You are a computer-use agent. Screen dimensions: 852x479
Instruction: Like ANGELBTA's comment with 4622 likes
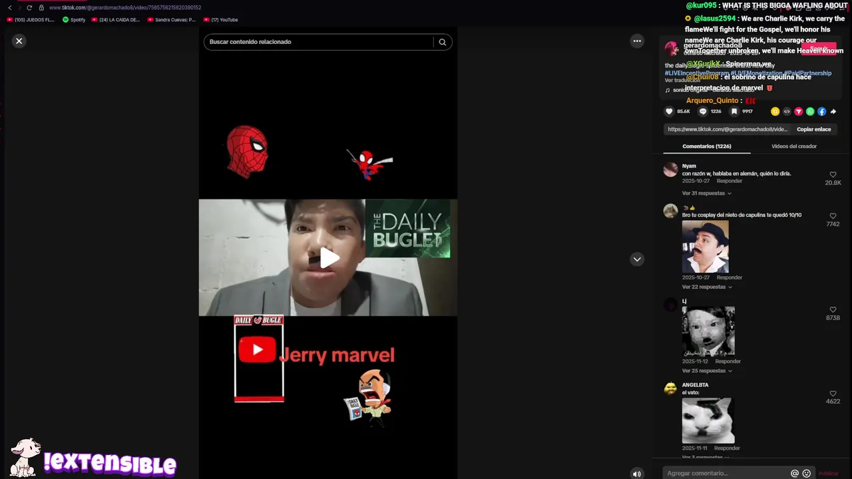pyautogui.click(x=833, y=394)
